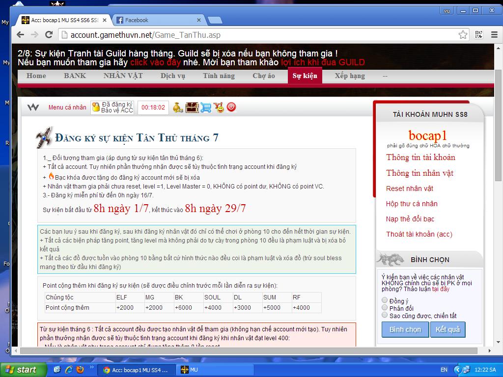The width and height of the screenshot is (503, 377).
Task: Click the address bar URL field
Action: click(263, 35)
